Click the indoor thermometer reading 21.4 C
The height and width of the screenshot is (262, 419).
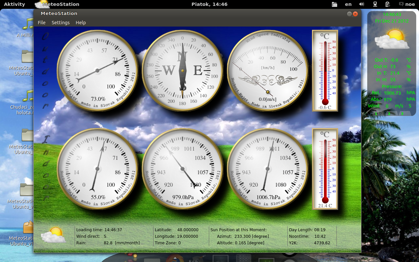point(325,169)
